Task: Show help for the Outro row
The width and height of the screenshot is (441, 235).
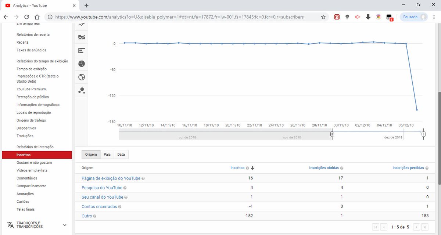Action: tap(95, 216)
